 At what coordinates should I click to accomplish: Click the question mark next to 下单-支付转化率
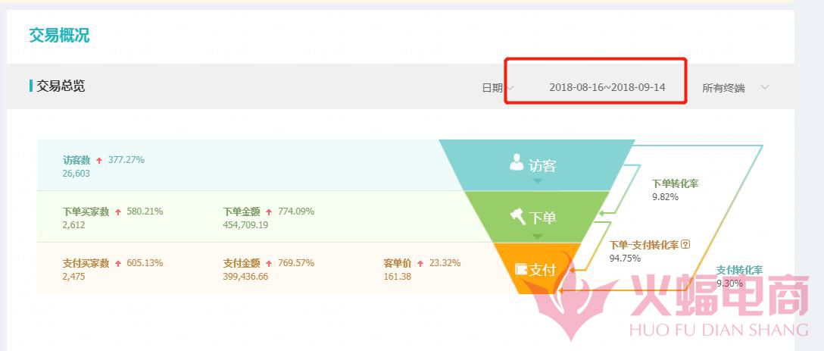[686, 244]
